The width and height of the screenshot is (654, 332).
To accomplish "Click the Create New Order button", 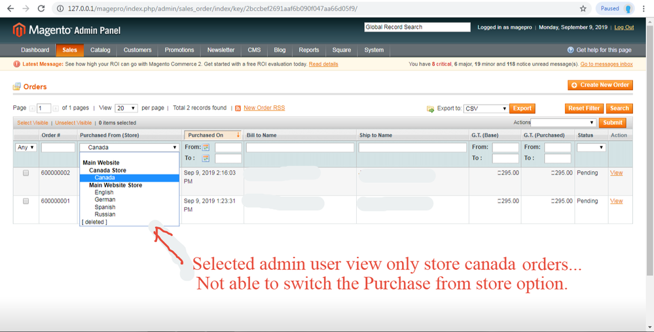I will [600, 85].
